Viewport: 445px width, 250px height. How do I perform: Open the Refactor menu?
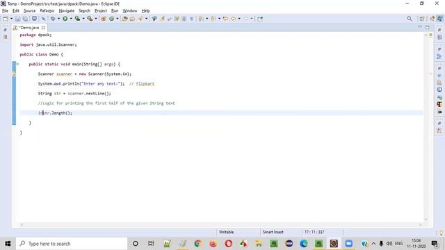[x=47, y=11]
